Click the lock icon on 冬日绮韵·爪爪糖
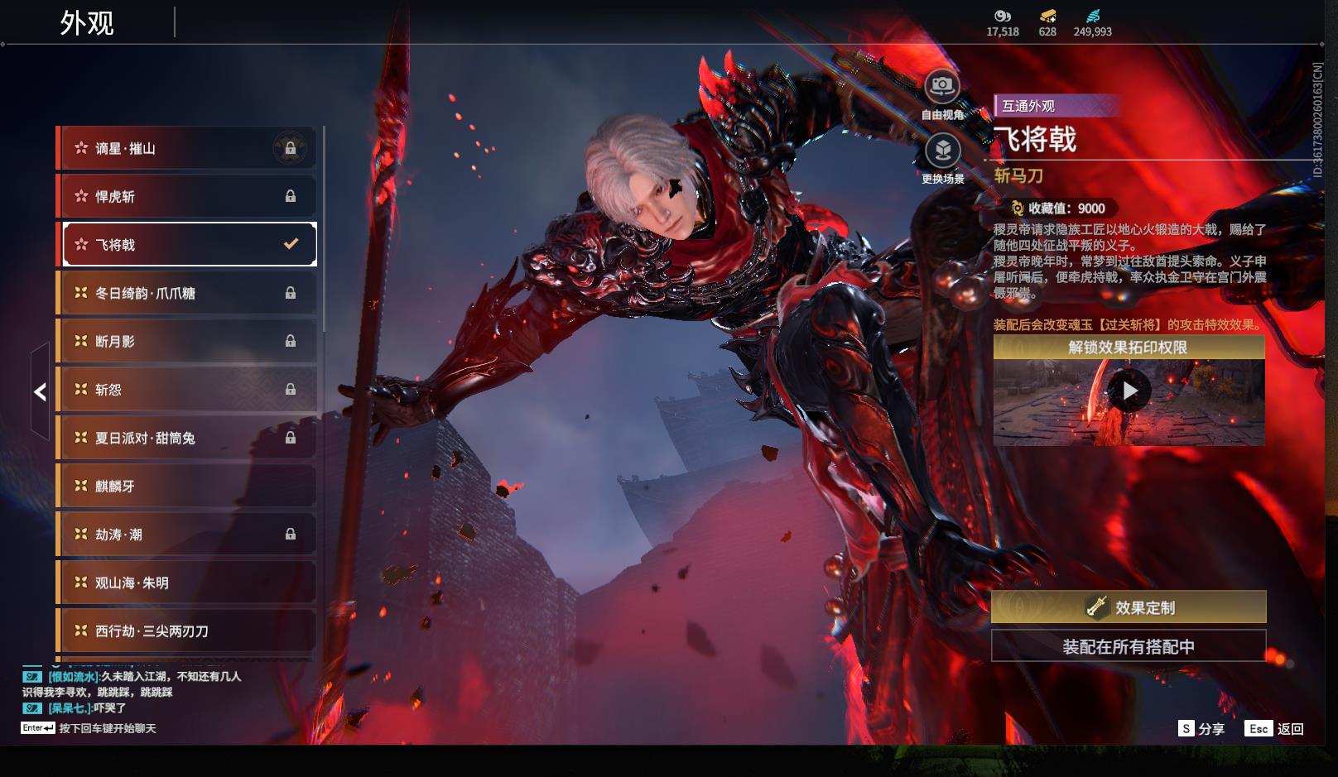The width and height of the screenshot is (1338, 777). [291, 293]
